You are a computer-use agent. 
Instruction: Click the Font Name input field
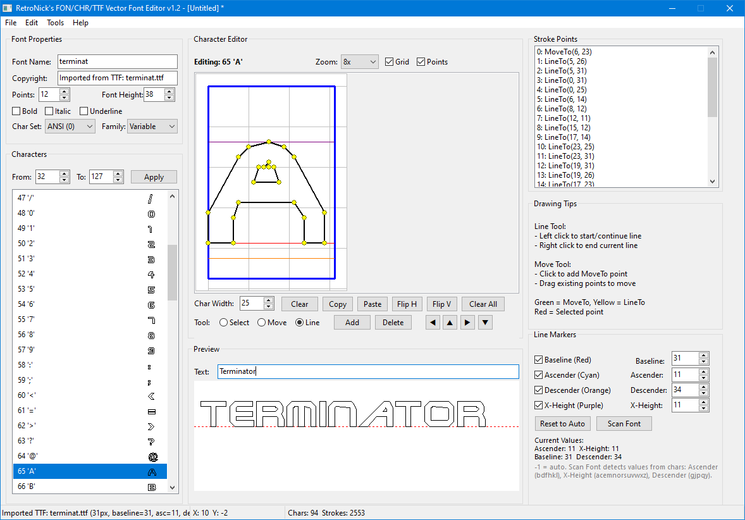[118, 61]
